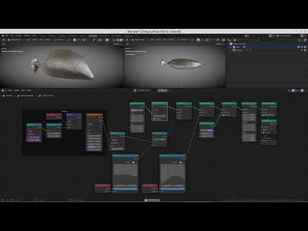Open the left viewport's transform orientation dropdown
Image resolution: width=308 pixels, height=231 pixels.
point(60,40)
